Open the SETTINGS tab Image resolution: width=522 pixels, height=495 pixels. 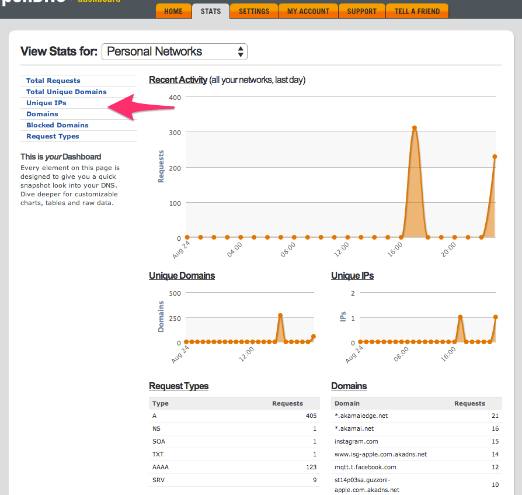[253, 11]
